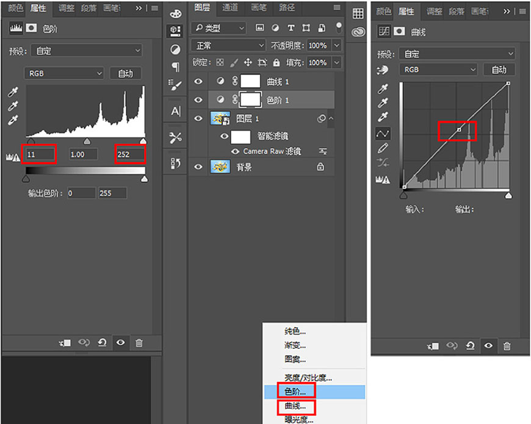
Task: Open the brush settings icon in dock
Action: click(175, 85)
